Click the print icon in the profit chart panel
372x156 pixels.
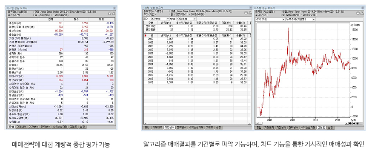click(x=362, y=13)
